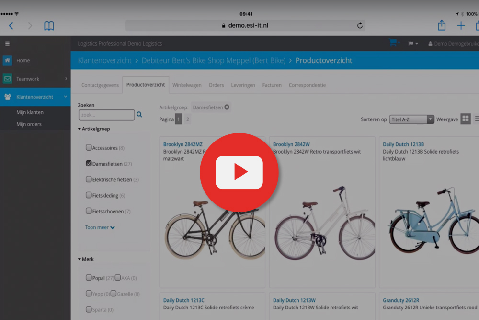
Task: Select the Productoverzicht tab
Action: pos(146,85)
